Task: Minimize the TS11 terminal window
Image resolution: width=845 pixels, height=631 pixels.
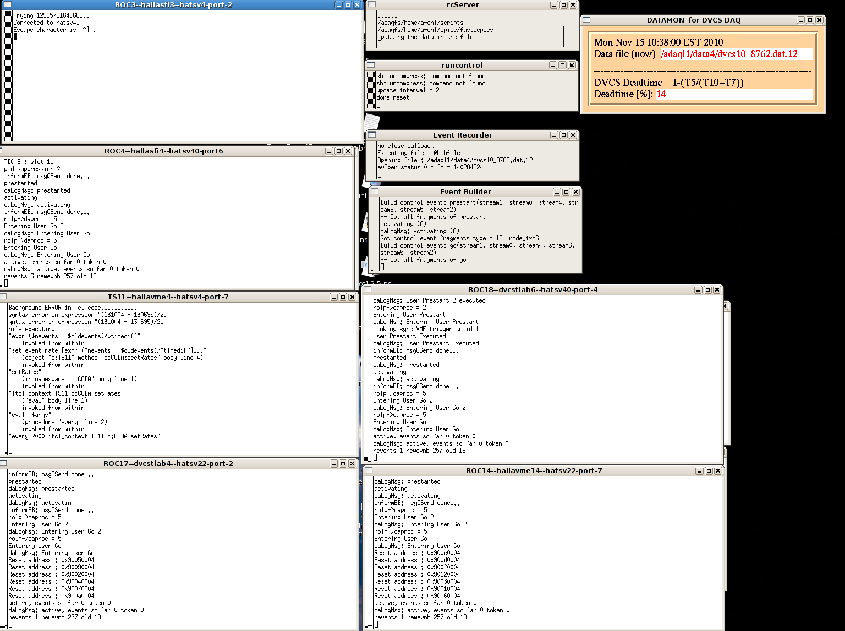Action: coord(333,297)
